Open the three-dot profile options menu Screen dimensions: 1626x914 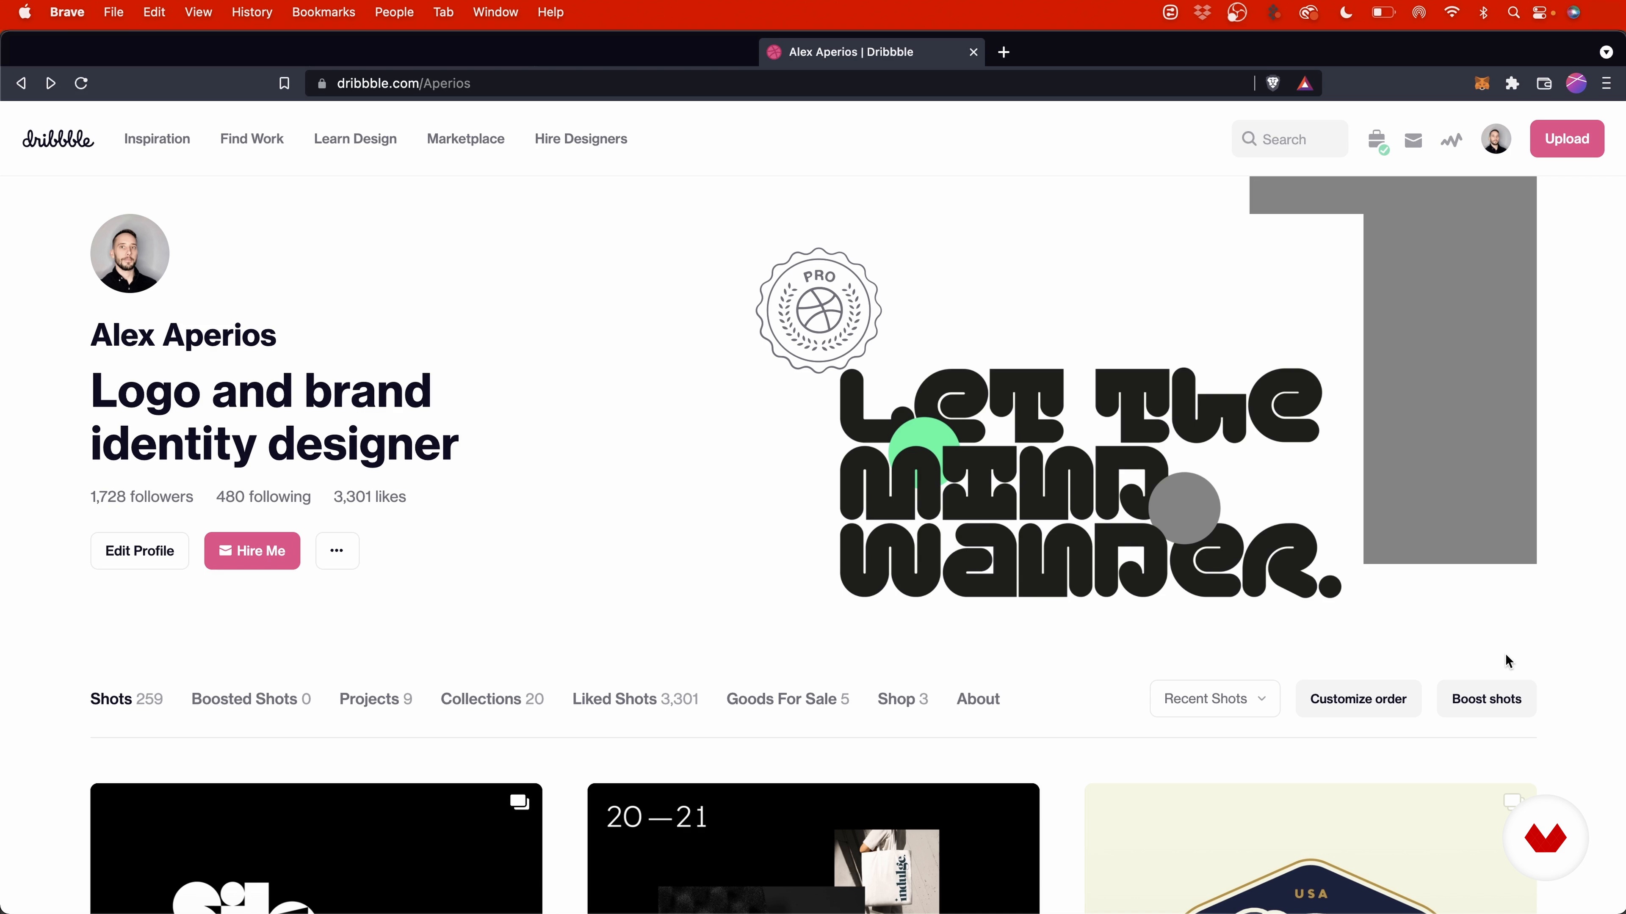337,551
